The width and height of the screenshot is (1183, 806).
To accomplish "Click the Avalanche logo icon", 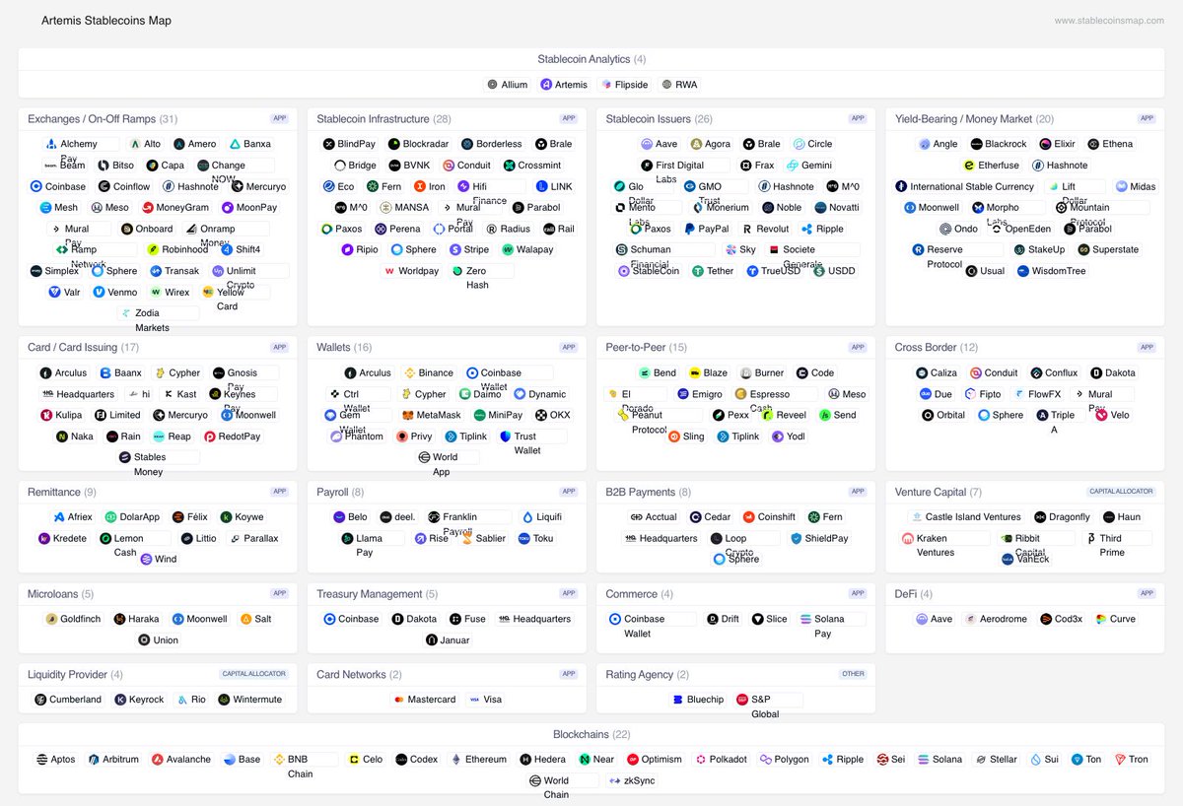I will point(158,760).
